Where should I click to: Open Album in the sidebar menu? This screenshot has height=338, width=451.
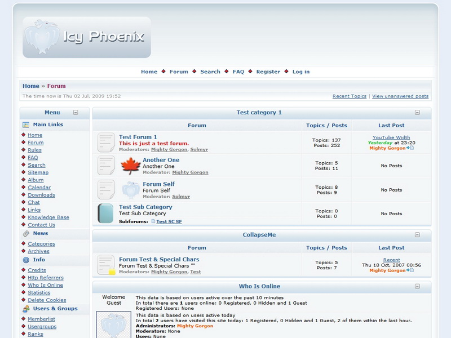click(x=36, y=180)
